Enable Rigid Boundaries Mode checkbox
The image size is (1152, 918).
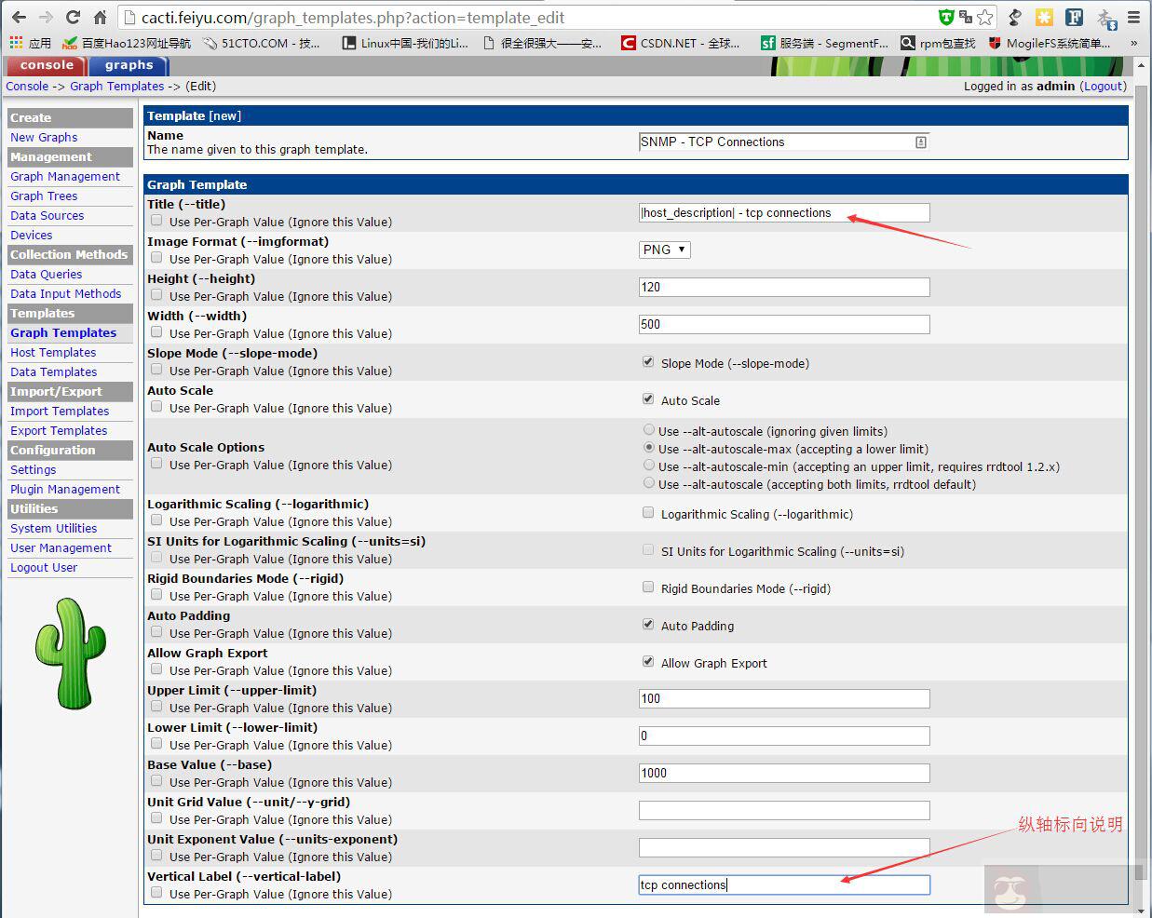point(648,587)
